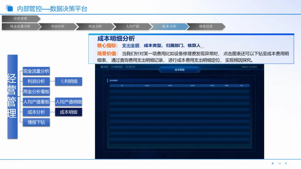Image resolution: width=301 pixels, height=169 pixels.
Task: Switch to the 两金分析 step
Action: [x=95, y=26]
